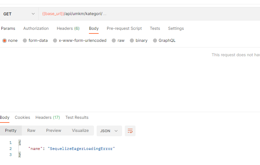
Task: Switch to the Visualize view
Action: 80,131
